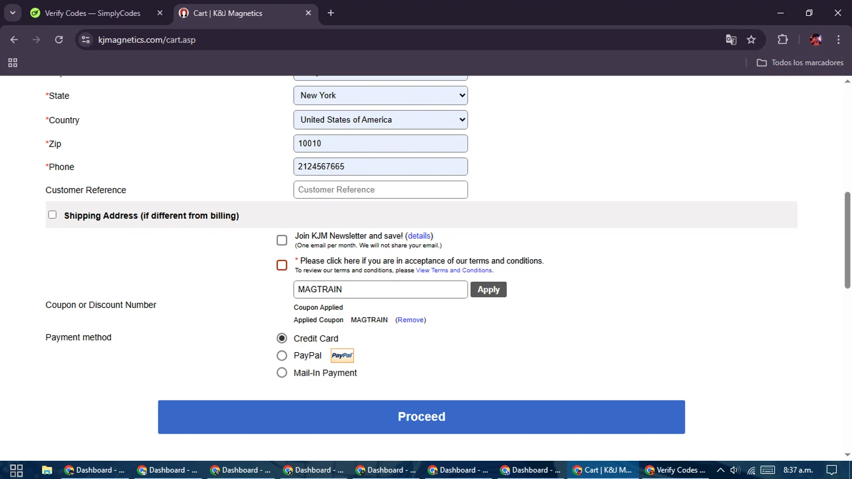
Task: Accept terms and conditions checkbox
Action: [x=282, y=265]
